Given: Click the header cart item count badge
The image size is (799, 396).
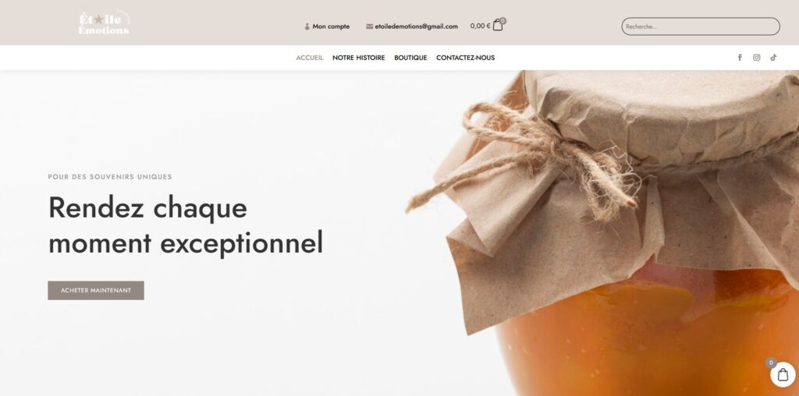Looking at the screenshot, I should pos(503,21).
